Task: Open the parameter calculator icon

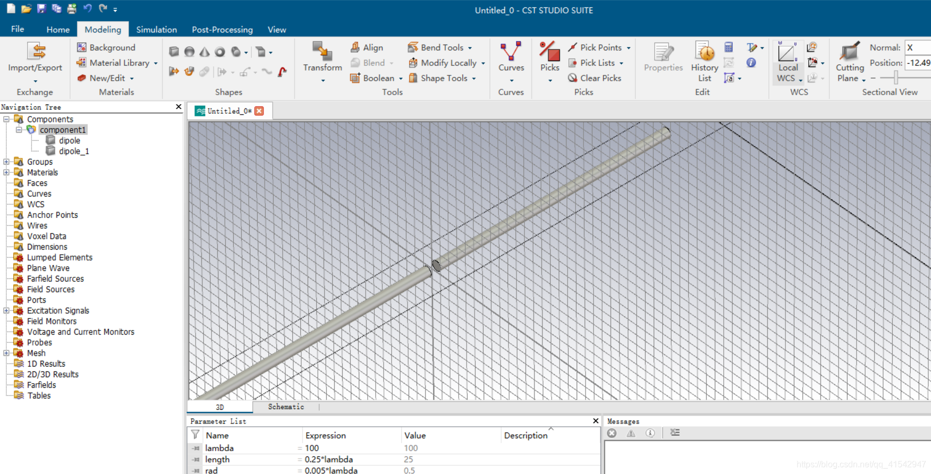Action: pyautogui.click(x=729, y=47)
